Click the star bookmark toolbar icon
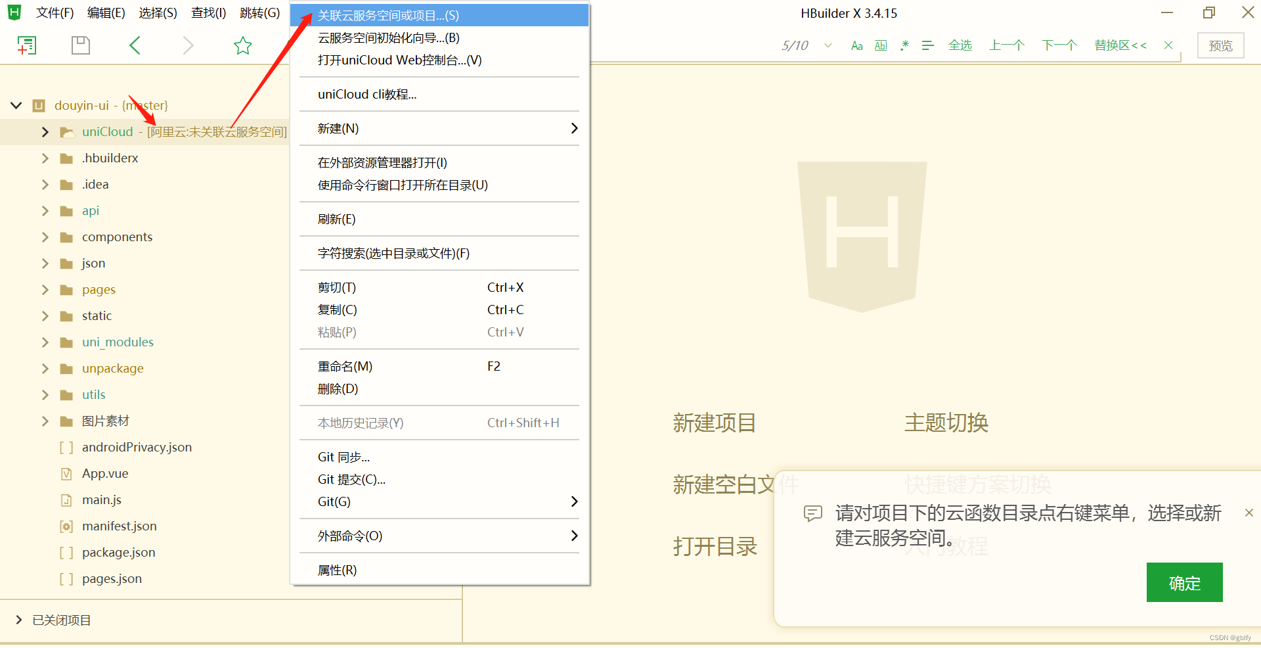The image size is (1261, 648). coord(243,45)
